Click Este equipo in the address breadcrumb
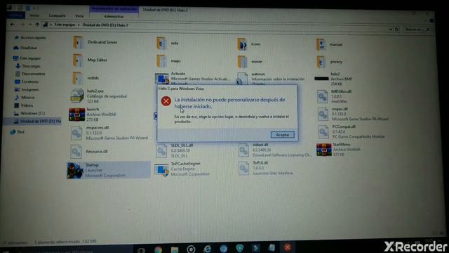 click(x=65, y=25)
